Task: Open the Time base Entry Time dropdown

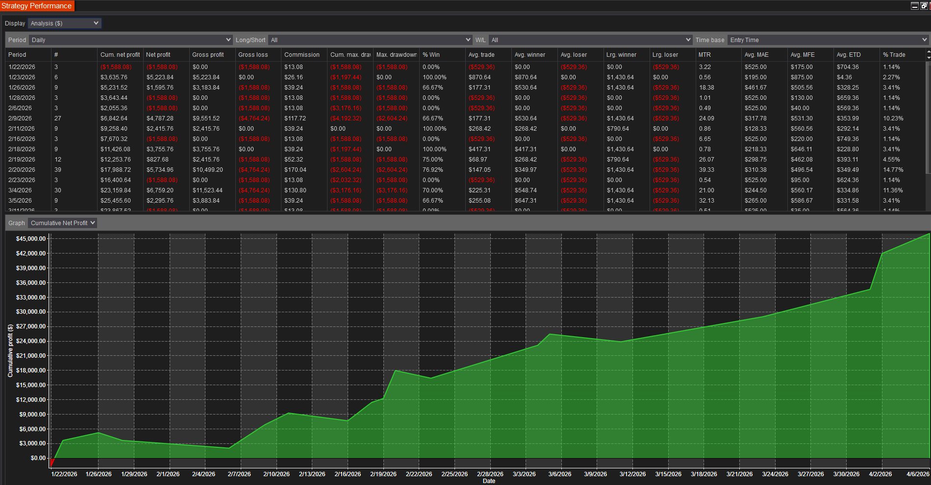Action: click(828, 40)
